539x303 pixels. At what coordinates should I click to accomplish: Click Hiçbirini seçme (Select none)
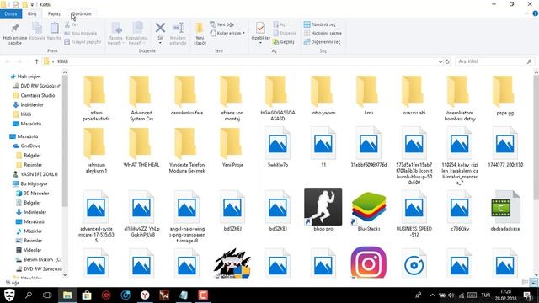(323, 33)
